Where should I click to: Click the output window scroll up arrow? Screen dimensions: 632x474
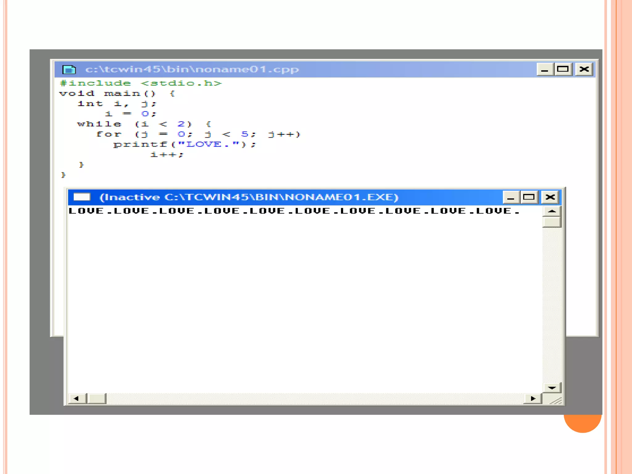[x=552, y=211]
